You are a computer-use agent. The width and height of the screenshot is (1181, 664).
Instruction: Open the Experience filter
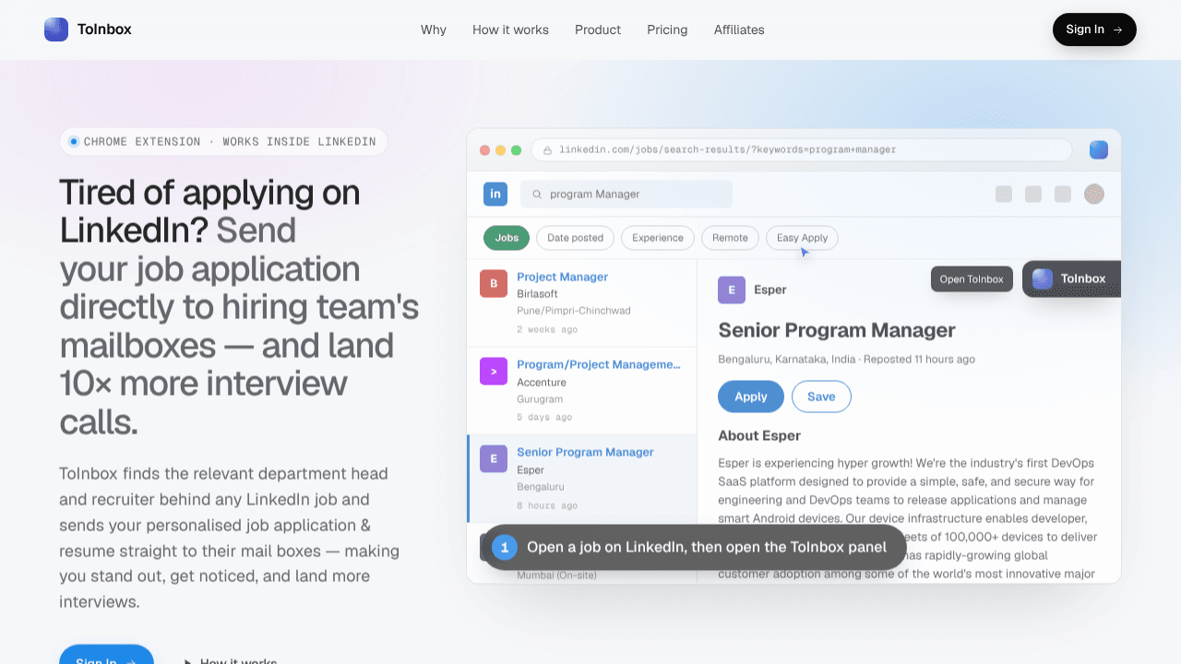pos(658,238)
